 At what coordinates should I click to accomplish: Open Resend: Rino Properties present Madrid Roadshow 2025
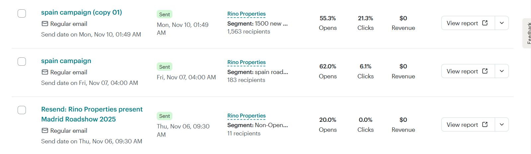(x=92, y=114)
